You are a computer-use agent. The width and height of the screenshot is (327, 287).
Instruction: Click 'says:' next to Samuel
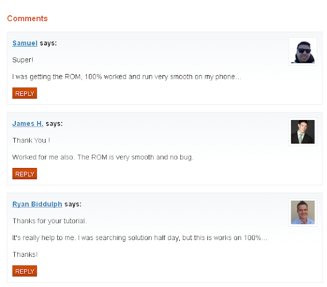click(48, 43)
